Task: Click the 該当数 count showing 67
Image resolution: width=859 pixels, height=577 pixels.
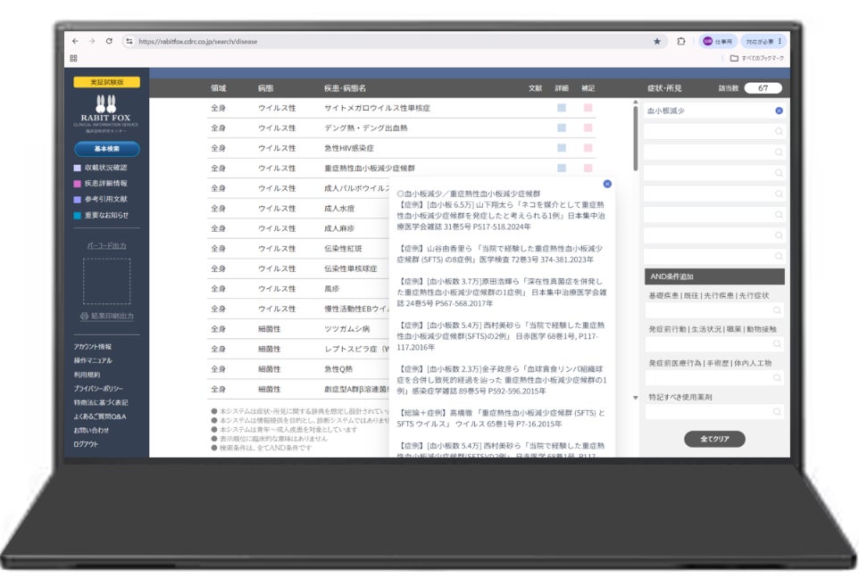Action: pyautogui.click(x=763, y=88)
